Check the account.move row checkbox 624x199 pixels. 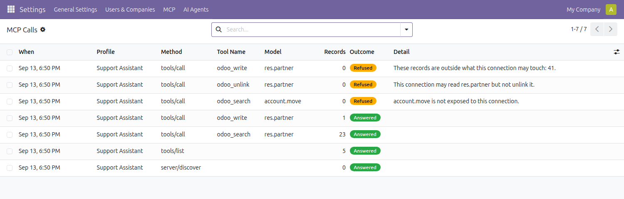(x=10, y=101)
